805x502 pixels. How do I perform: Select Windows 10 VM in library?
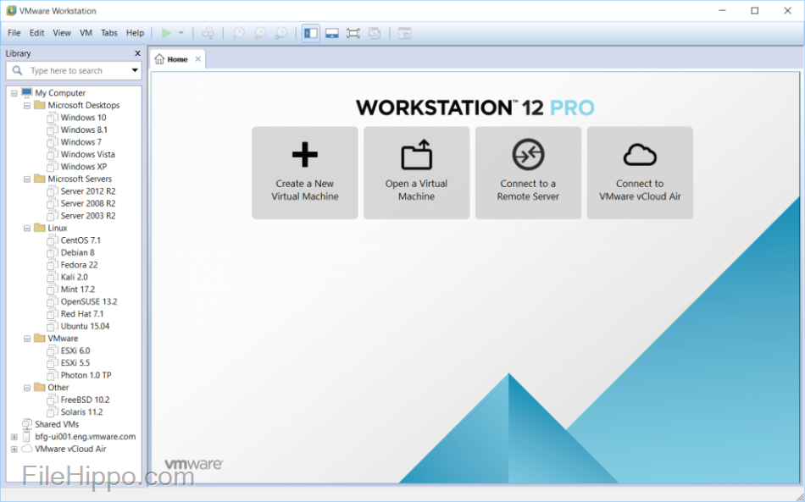coord(83,118)
